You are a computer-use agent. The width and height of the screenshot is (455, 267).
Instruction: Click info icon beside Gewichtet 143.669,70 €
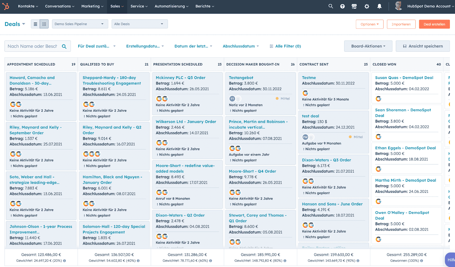(358, 261)
